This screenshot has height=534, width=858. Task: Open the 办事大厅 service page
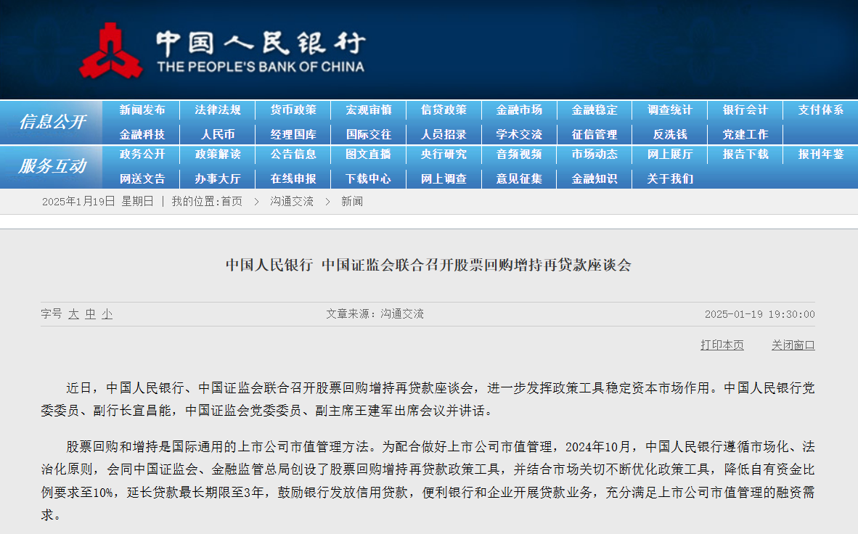coord(217,178)
